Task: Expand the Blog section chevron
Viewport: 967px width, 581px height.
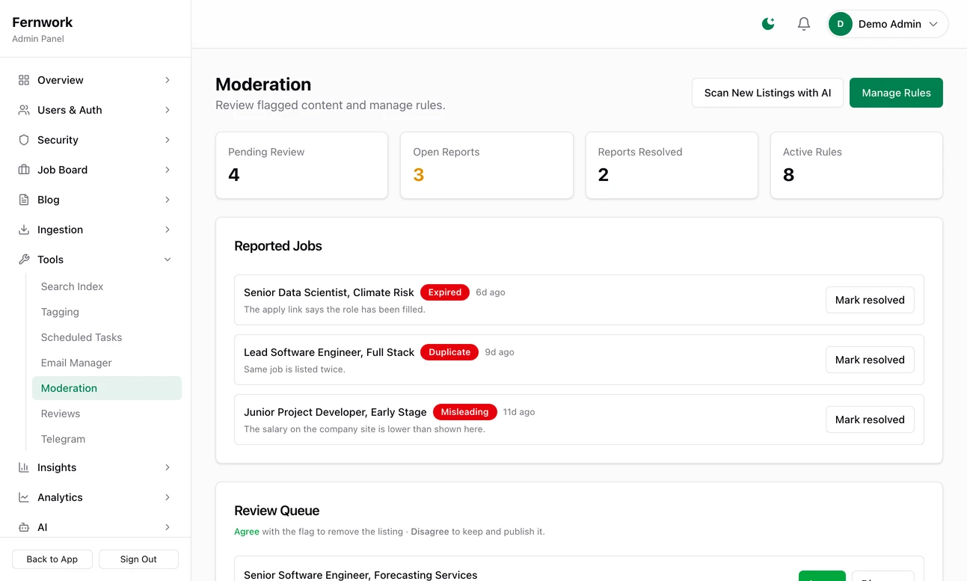Action: tap(168, 200)
